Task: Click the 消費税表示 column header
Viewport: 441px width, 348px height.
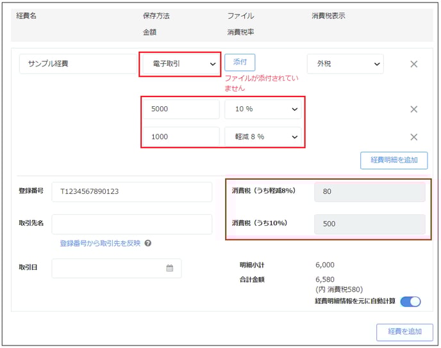Action: point(328,16)
